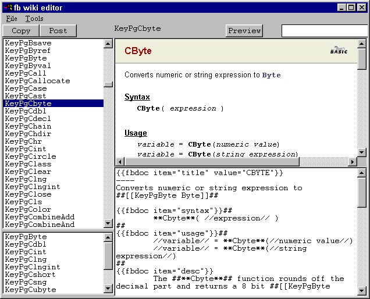Image resolution: width=370 pixels, height=299 pixels.
Task: Select KeyPgCircle in page list
Action: click(54, 156)
